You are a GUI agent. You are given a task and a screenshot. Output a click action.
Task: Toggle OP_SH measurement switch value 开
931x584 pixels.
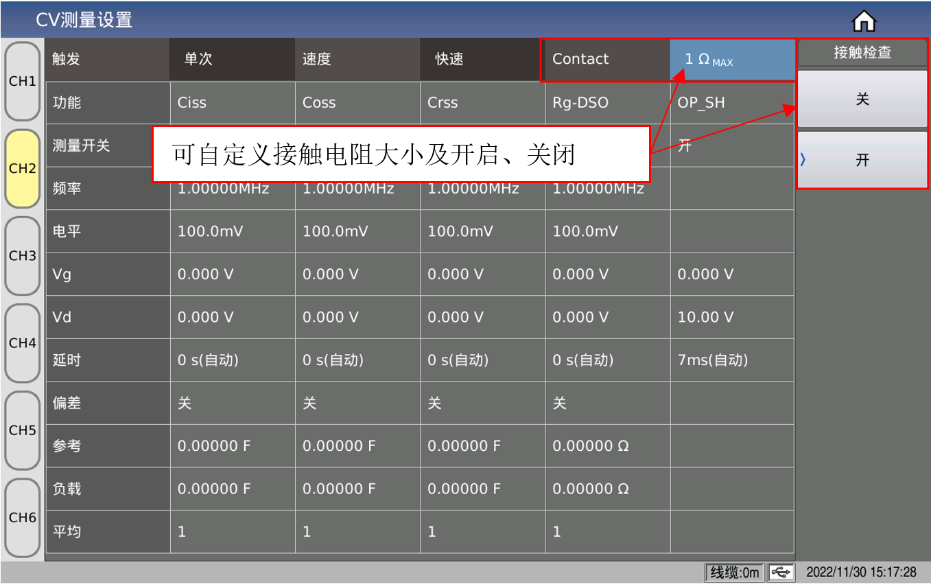(x=731, y=145)
